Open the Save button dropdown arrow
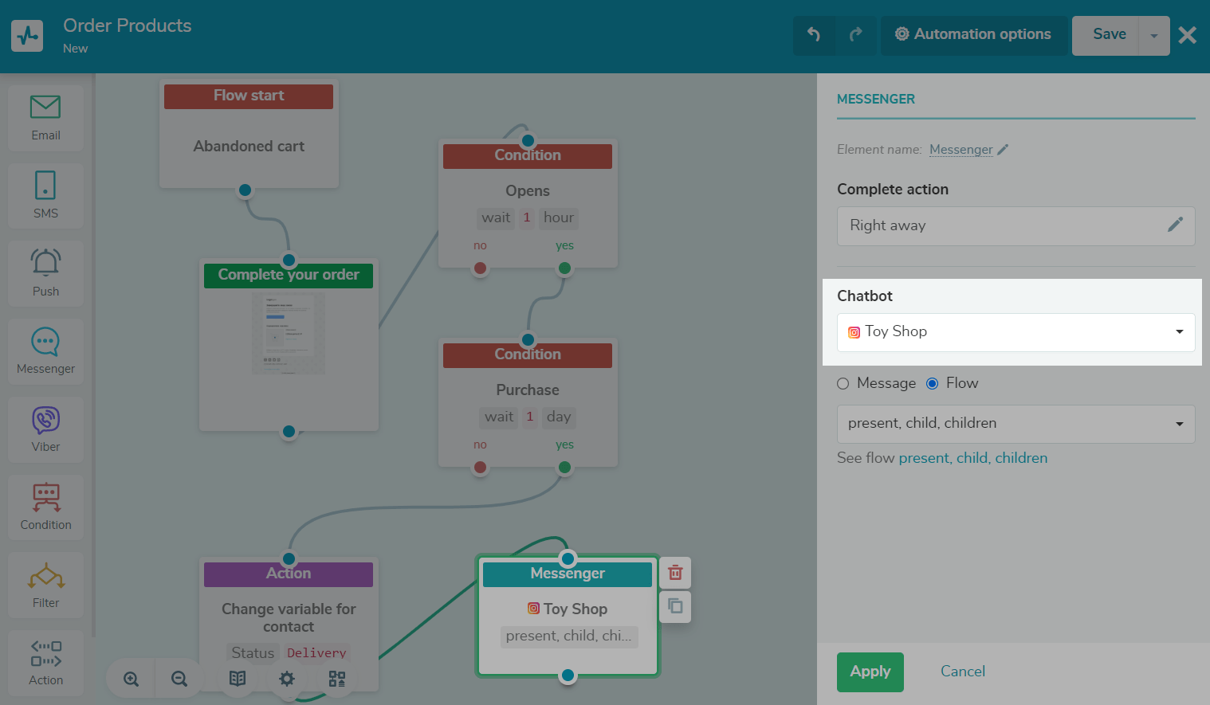The height and width of the screenshot is (705, 1210). point(1153,35)
